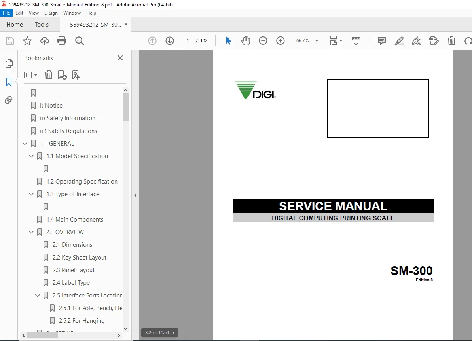Viewport: 472px width, 341px height.
Task: Open the Find text magnifier icon
Action: [x=80, y=41]
